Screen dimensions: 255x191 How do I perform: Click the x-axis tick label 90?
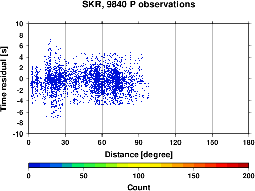point(139,142)
